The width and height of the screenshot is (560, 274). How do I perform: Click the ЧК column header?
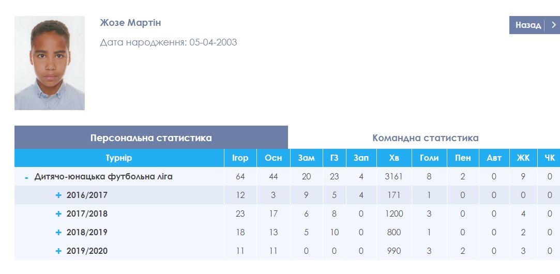(x=549, y=158)
